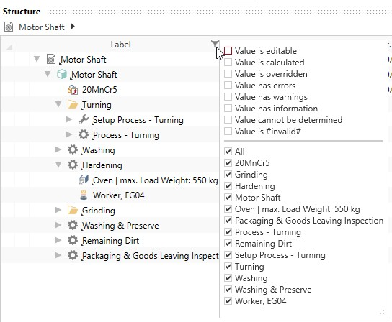Select the 'Washing & Preserve' tree row
Viewport: 392px width, 322px height.
point(110,225)
